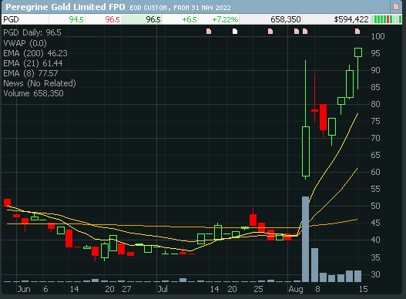This screenshot has width=406, height=299.
Task: Click the Jul date axis label
Action: tap(163, 289)
